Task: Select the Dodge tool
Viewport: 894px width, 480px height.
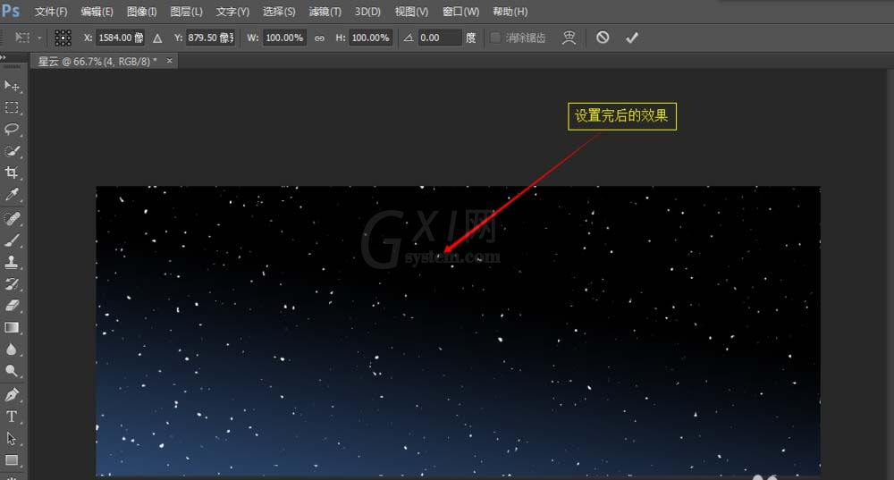Action: point(12,371)
